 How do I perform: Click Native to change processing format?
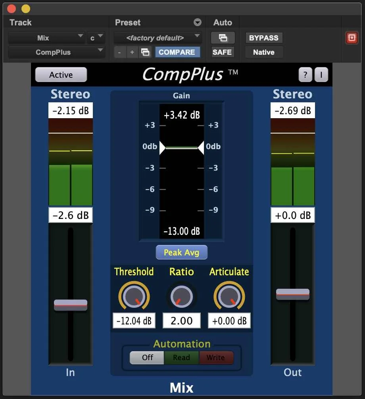point(263,52)
